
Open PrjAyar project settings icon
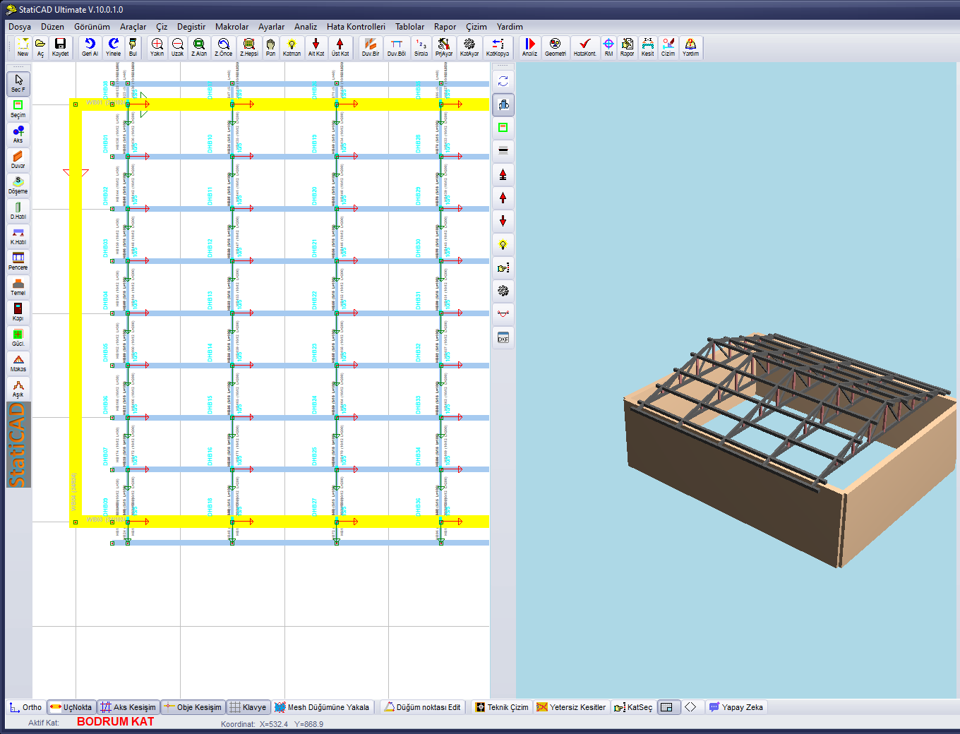pyautogui.click(x=444, y=47)
